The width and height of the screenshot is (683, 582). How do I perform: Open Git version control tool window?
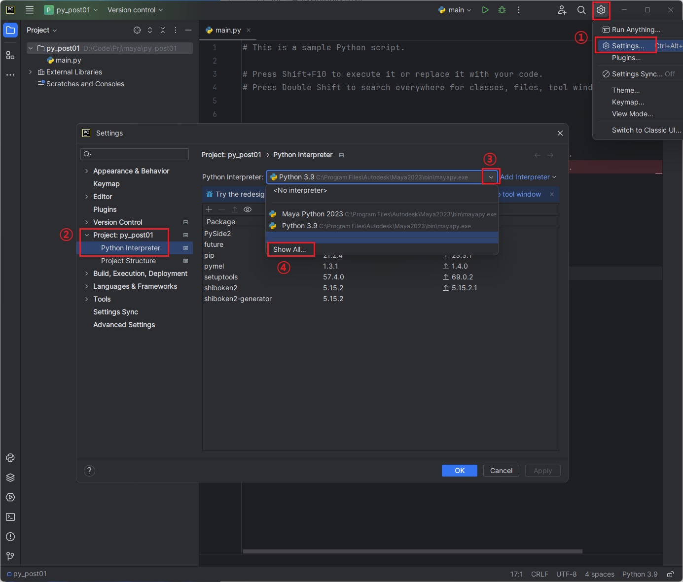point(10,556)
